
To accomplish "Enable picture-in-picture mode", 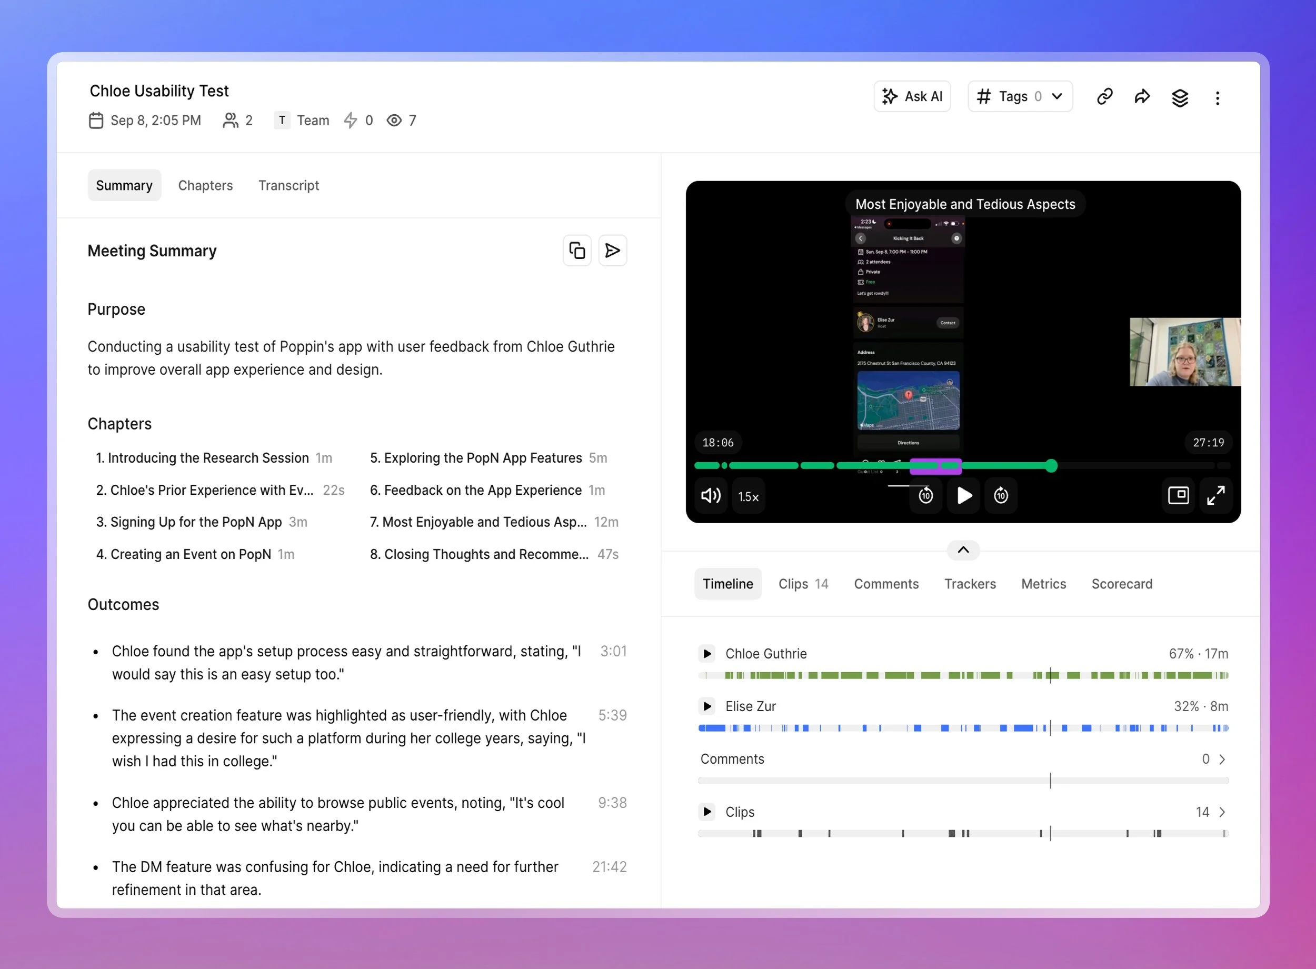I will coord(1178,496).
